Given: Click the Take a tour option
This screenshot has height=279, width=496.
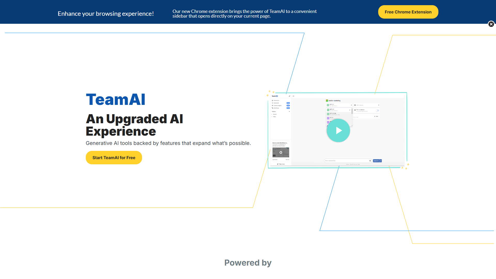Looking at the screenshot, I should point(281,164).
